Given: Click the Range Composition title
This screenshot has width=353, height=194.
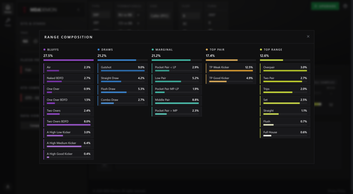Looking at the screenshot, I should tap(69, 37).
